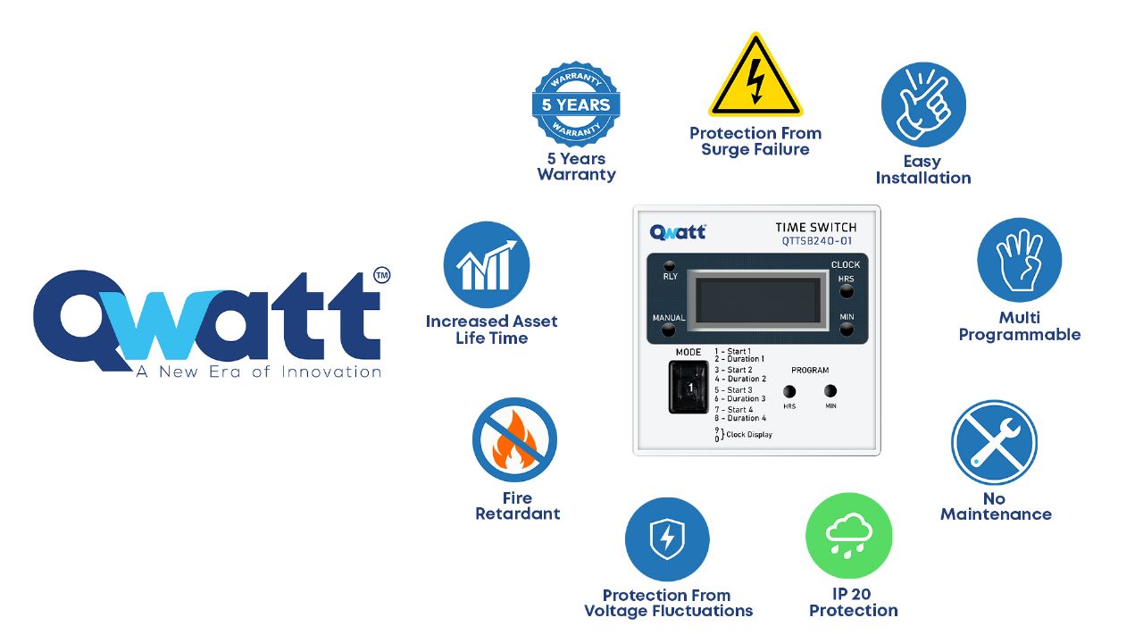
Task: Click the PROGRAM MIN button
Action: 830,391
